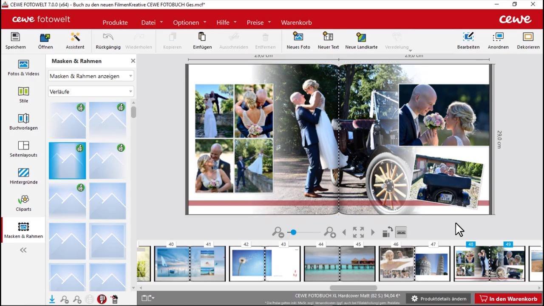Open the Stile sidebar panel
The height and width of the screenshot is (306, 544).
coord(23,95)
